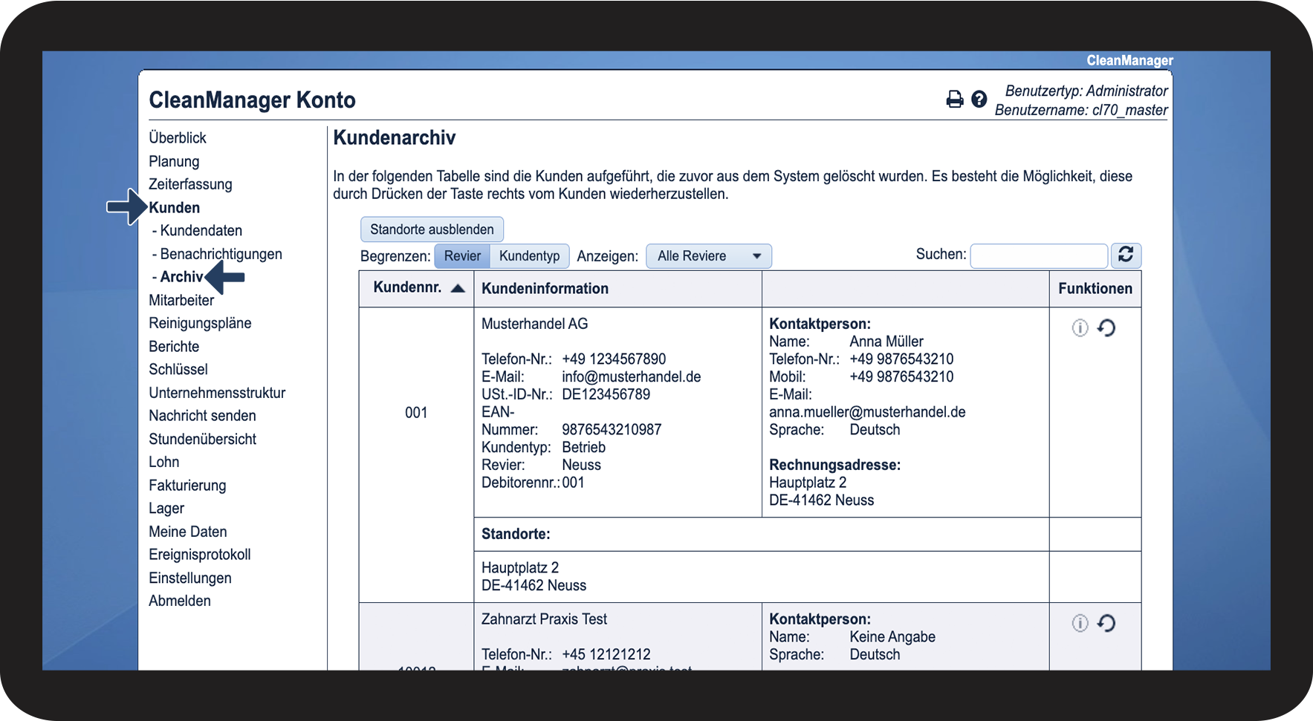This screenshot has height=721, width=1313.
Task: Open Fakturierung menu item
Action: (x=187, y=486)
